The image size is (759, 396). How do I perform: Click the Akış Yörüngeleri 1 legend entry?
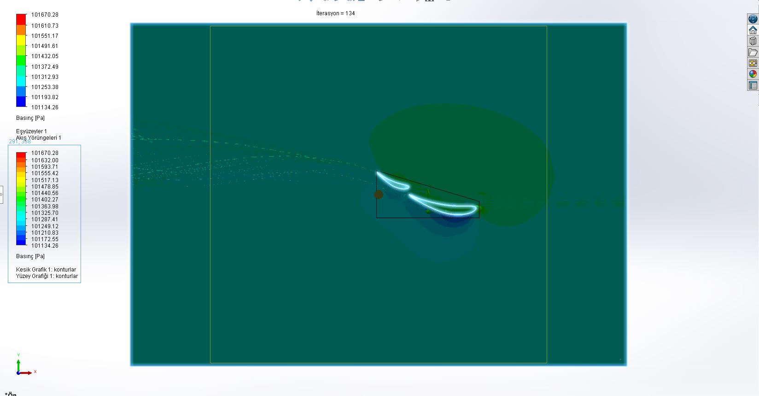click(x=39, y=138)
